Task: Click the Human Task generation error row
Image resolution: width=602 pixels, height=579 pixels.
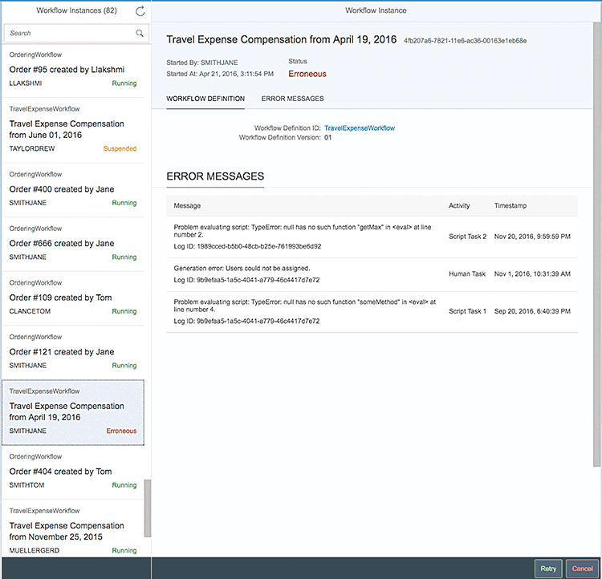Action: (x=371, y=274)
